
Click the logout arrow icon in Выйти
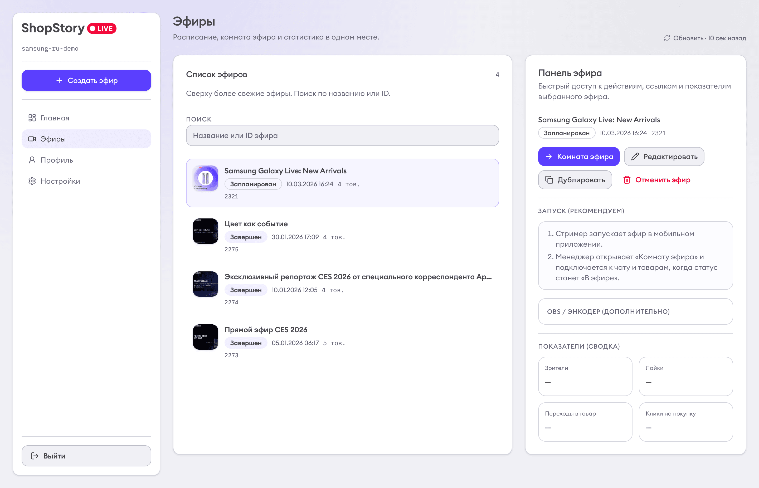click(x=35, y=456)
